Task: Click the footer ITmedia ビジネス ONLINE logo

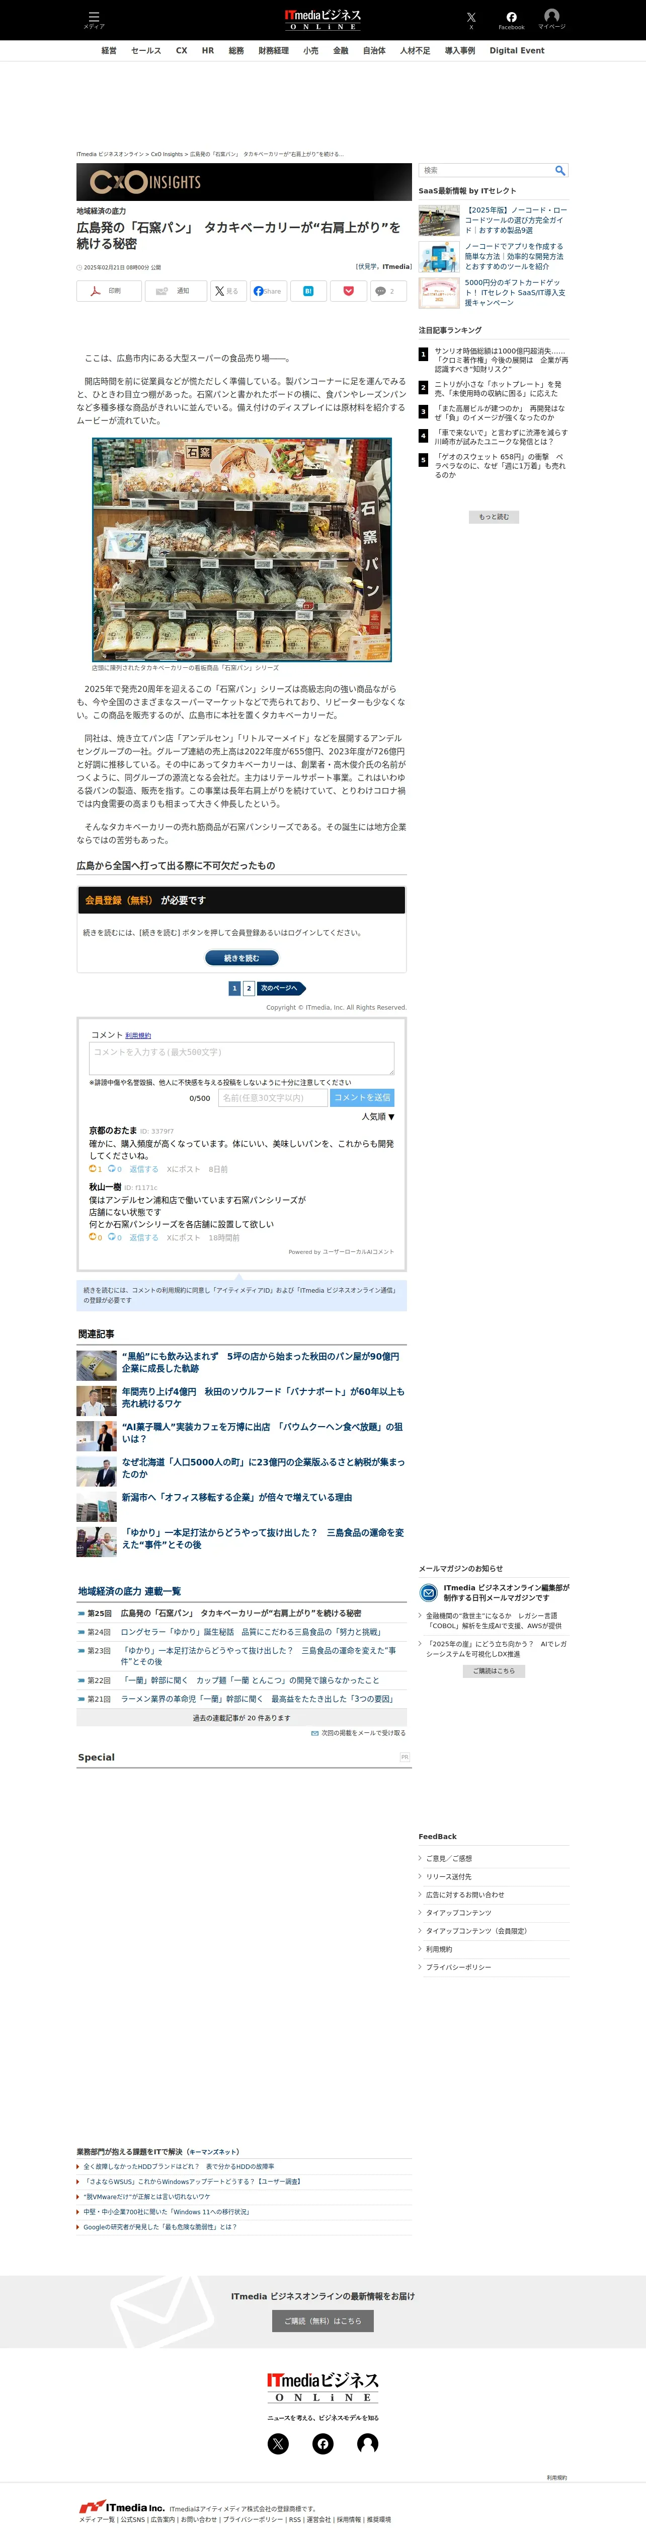Action: pos(322,2386)
